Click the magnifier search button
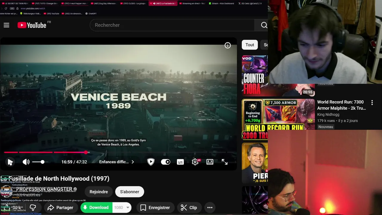This screenshot has width=382, height=215. [x=264, y=25]
